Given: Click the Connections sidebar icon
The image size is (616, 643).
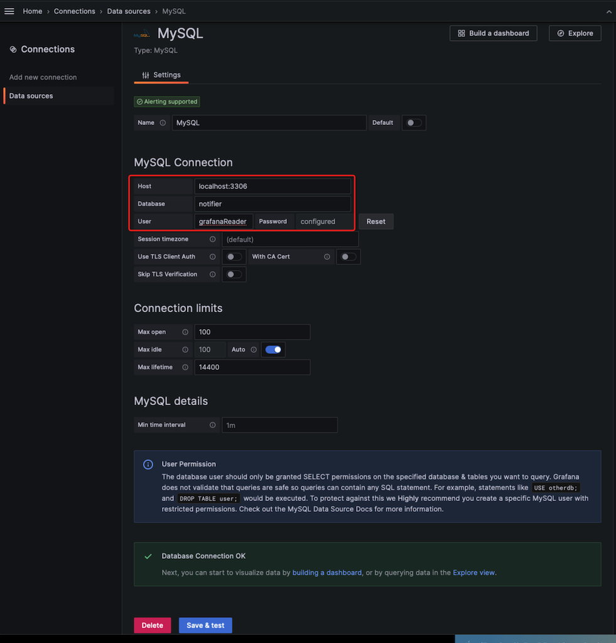Looking at the screenshot, I should click(x=13, y=49).
